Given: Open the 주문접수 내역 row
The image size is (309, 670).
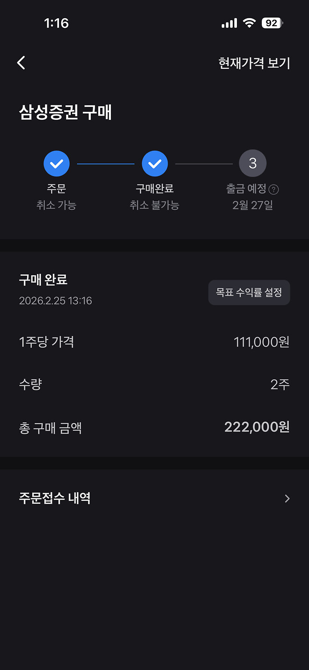Looking at the screenshot, I should pos(55,499).
